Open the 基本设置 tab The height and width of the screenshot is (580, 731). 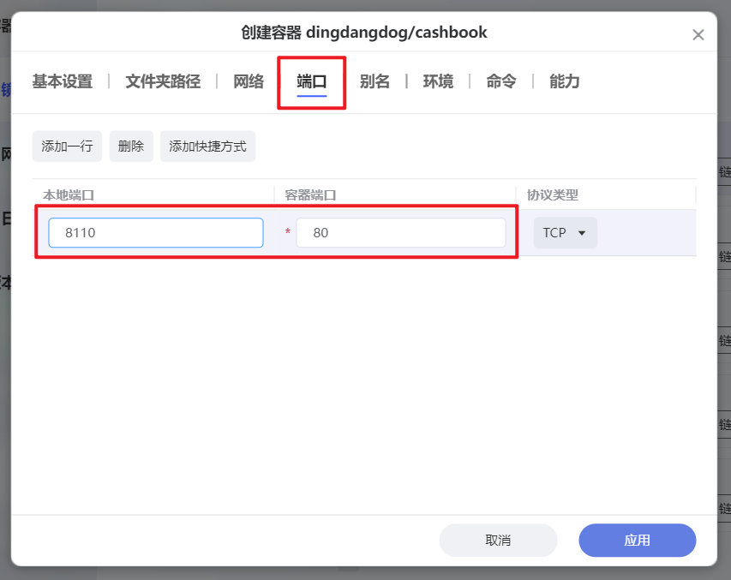(63, 81)
